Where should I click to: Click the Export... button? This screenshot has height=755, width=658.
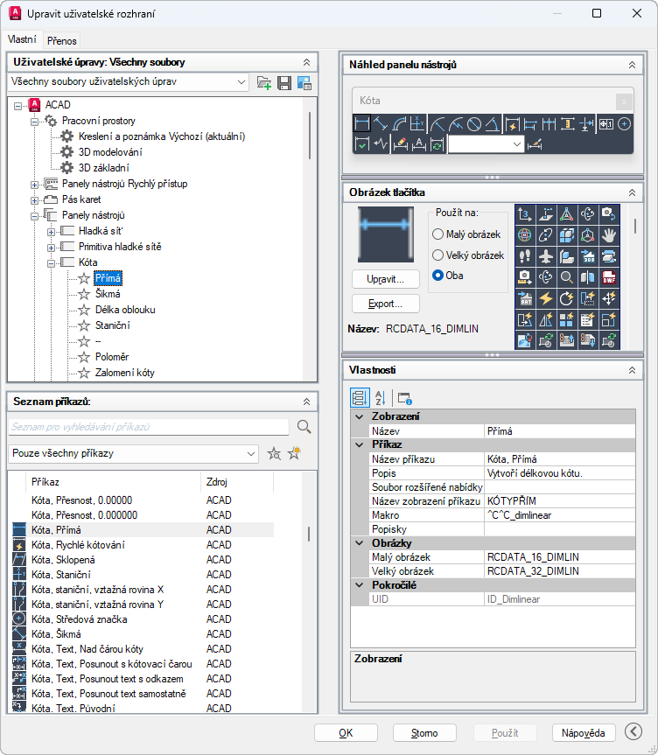(386, 304)
